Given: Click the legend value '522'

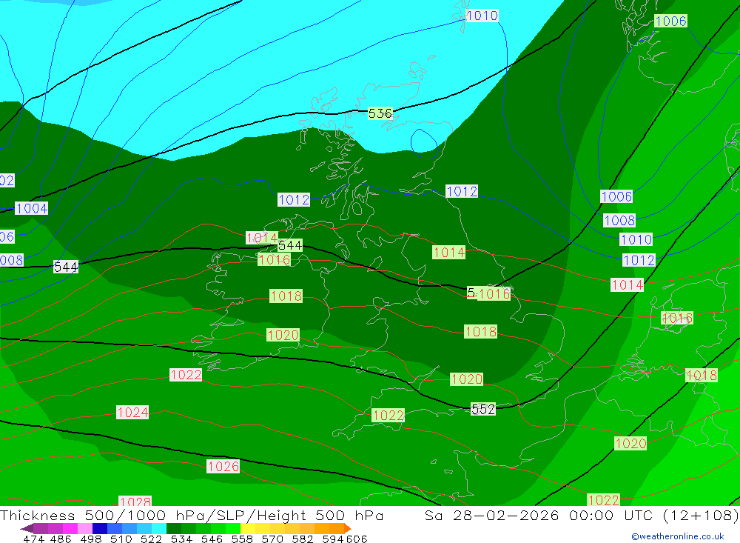Looking at the screenshot, I should [151, 539].
